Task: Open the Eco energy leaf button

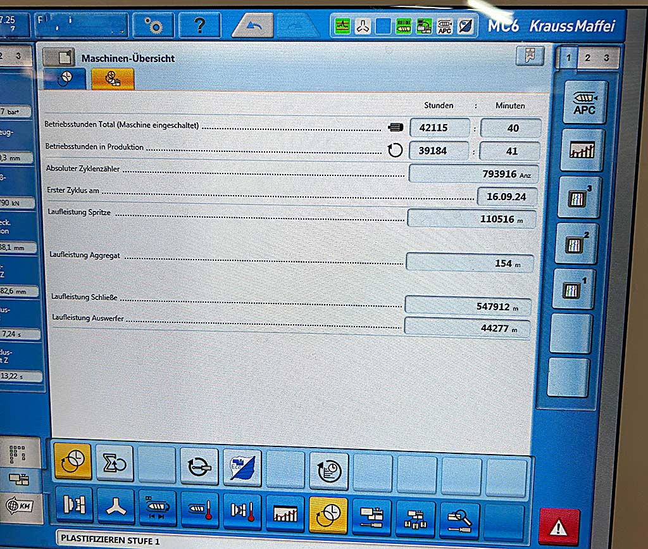Action: coord(242,467)
